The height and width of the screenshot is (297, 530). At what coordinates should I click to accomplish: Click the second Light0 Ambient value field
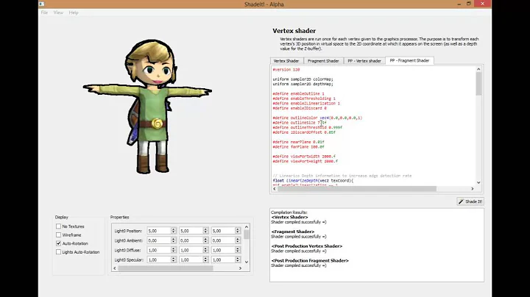point(191,240)
